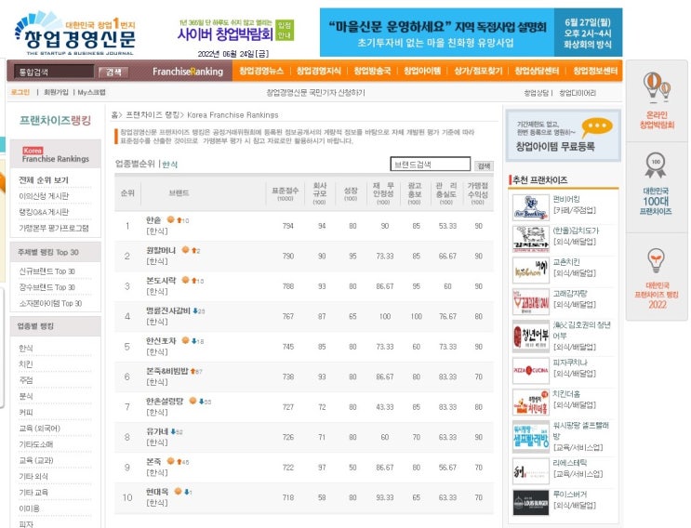
Task: Open brand 원할머니 in ranking table
Action: click(161, 250)
